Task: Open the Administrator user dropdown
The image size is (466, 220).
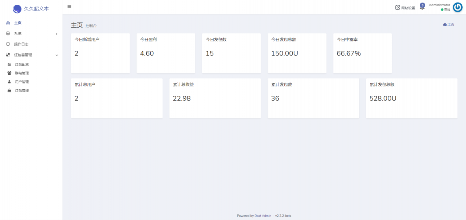Action: (x=439, y=7)
